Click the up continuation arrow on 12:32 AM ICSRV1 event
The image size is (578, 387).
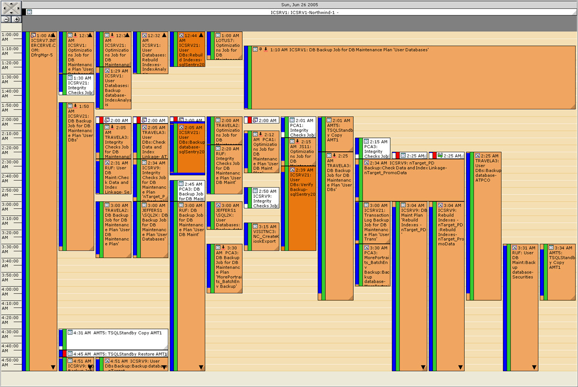pos(164,35)
